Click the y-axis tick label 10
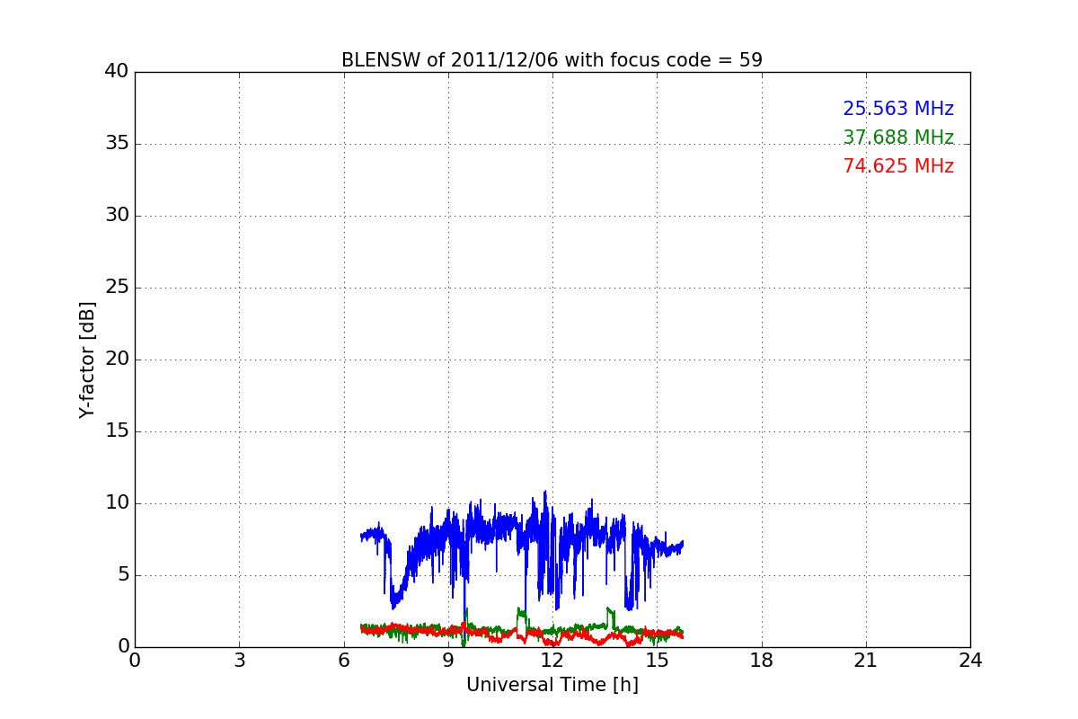This screenshot has height=719, width=1078. (x=117, y=503)
